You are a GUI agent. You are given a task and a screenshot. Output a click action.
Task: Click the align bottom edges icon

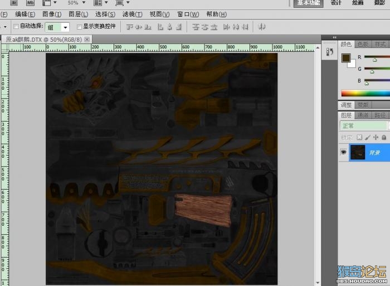[x=148, y=27]
